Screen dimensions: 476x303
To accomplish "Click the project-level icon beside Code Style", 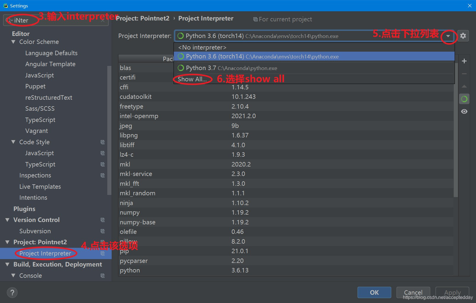I will tap(103, 142).
